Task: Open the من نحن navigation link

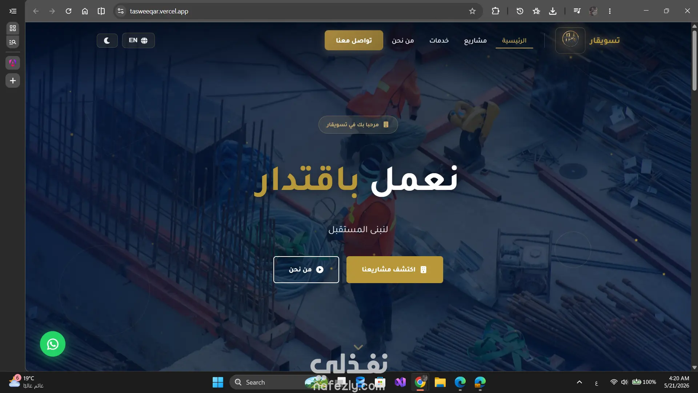Action: tap(403, 40)
